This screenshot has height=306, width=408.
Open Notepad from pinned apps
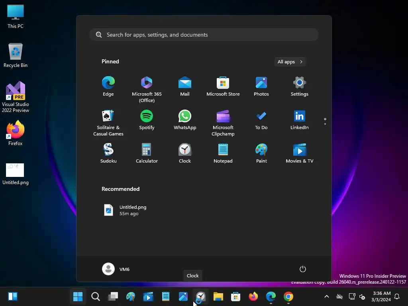[x=223, y=153]
